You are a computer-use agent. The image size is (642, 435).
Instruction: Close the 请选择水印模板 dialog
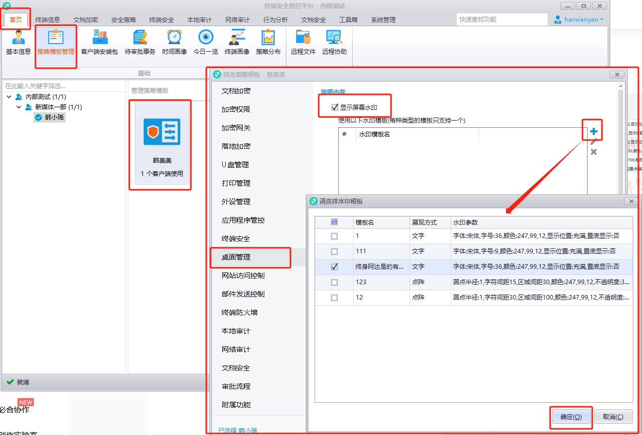tap(631, 202)
